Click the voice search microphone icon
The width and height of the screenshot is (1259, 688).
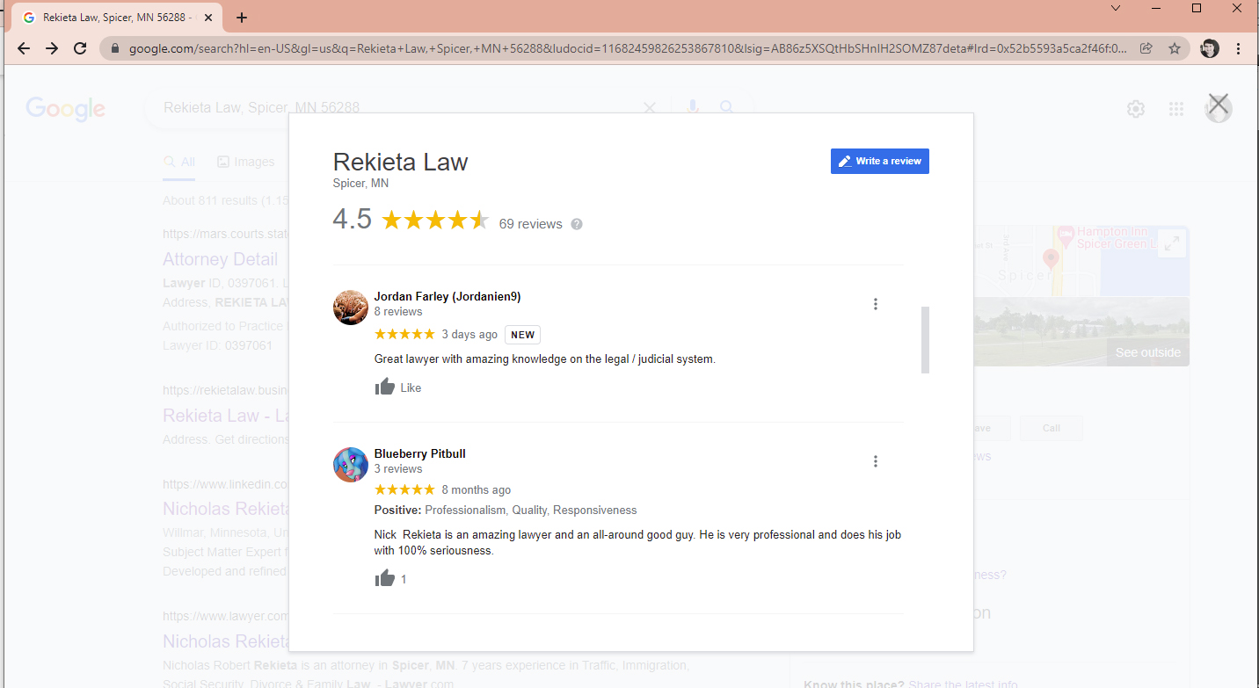693,107
